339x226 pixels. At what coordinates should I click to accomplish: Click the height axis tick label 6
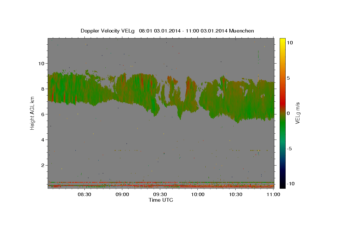pos(43,114)
